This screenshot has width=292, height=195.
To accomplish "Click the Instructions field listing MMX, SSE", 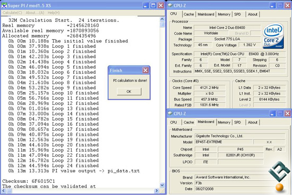I will 239,71.
